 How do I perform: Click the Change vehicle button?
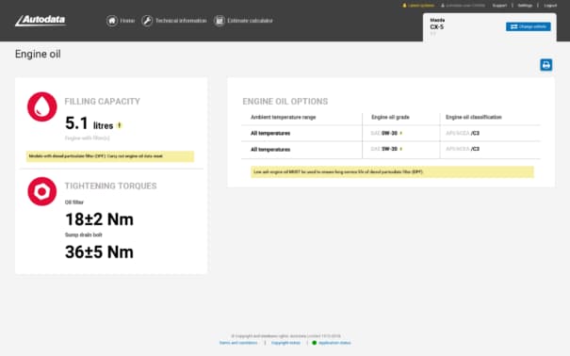click(529, 26)
